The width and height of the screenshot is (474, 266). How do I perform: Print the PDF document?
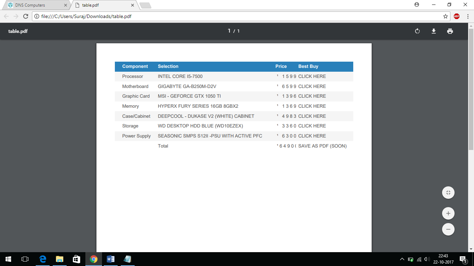pos(450,31)
